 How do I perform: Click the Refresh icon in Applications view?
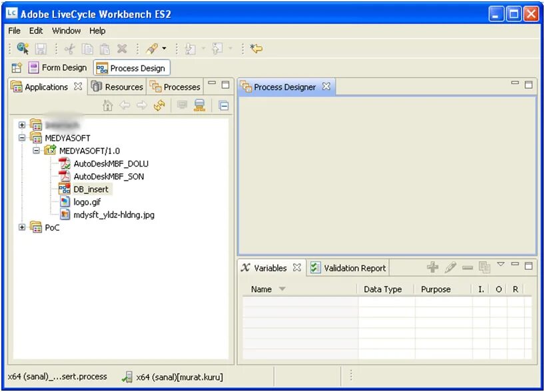pyautogui.click(x=159, y=105)
